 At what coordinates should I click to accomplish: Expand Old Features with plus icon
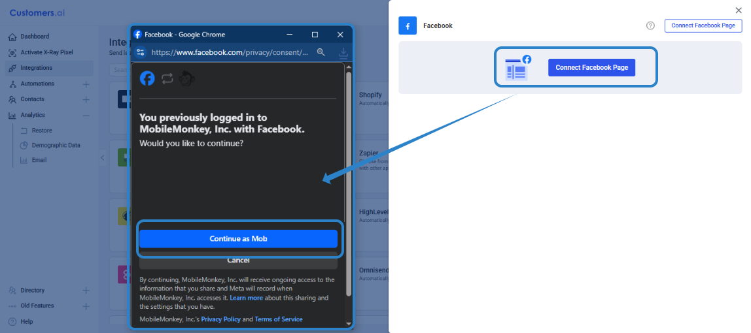tap(86, 306)
